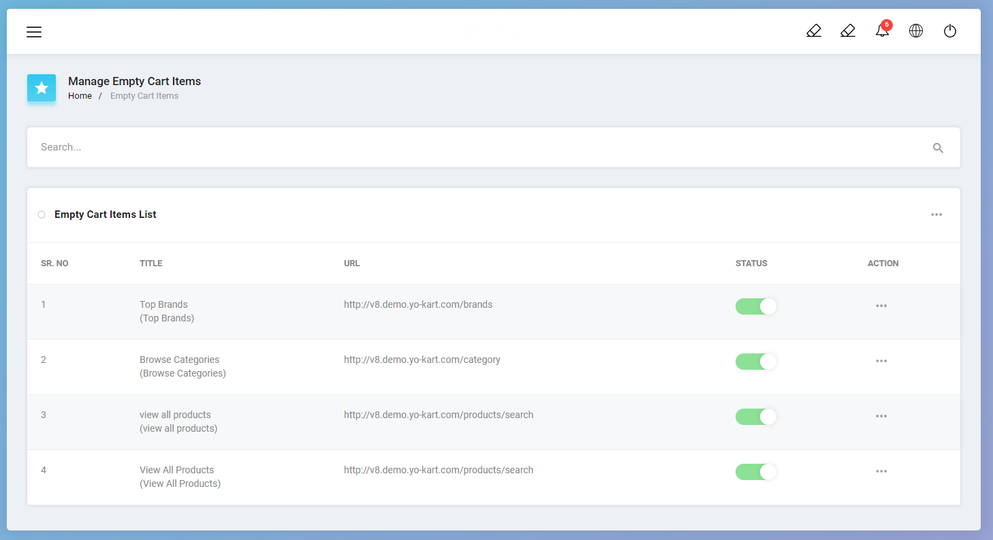Click the circle indicator beside Empty Cart Items List

point(42,215)
